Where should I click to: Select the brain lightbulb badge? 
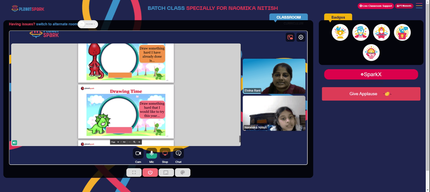[x=372, y=53]
